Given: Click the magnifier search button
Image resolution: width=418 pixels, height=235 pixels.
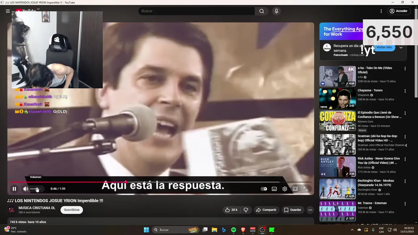Looking at the screenshot, I should coord(262,11).
